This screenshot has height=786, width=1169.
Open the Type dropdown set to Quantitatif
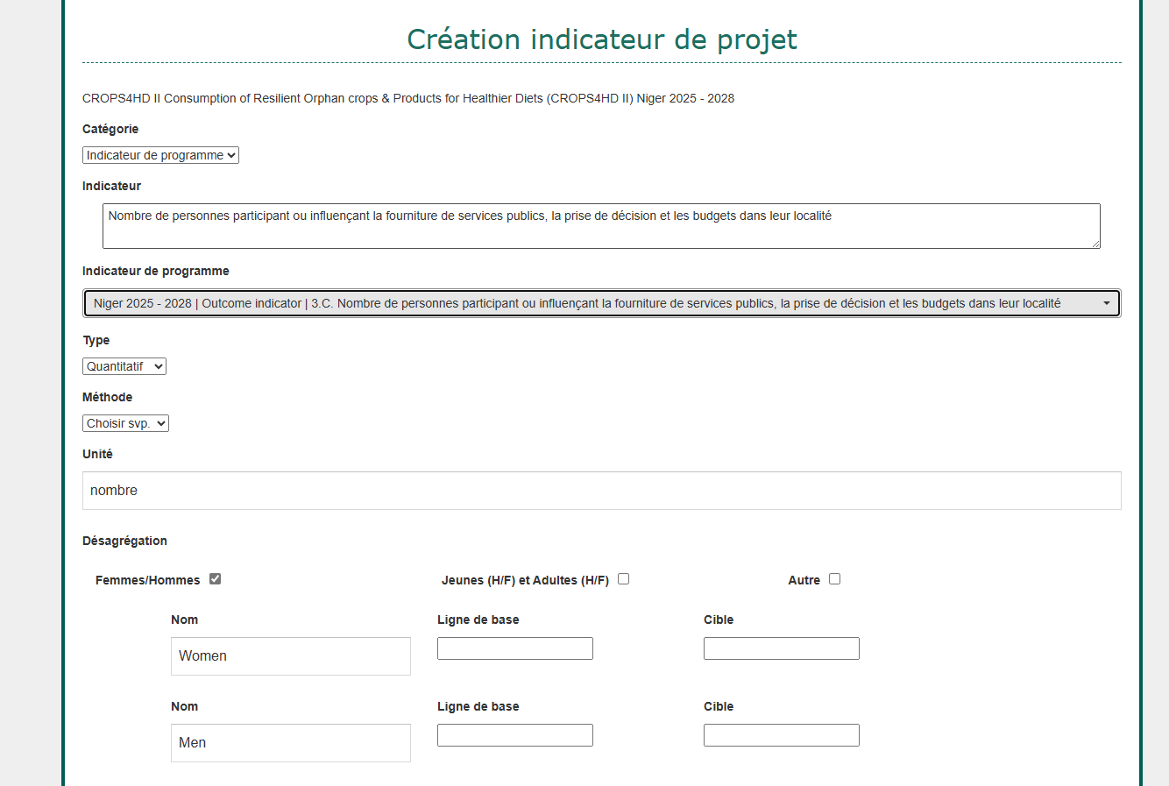tap(124, 366)
